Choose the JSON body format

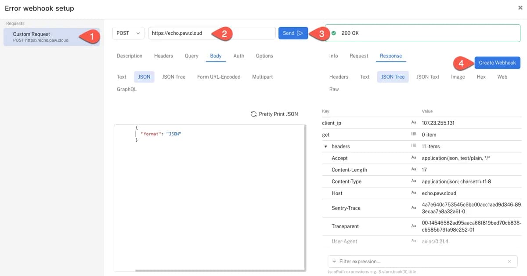tap(144, 77)
